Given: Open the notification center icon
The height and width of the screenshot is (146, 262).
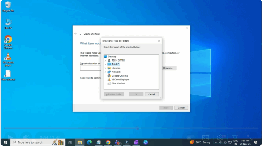Looking at the screenshot, I should pyautogui.click(x=255, y=142).
